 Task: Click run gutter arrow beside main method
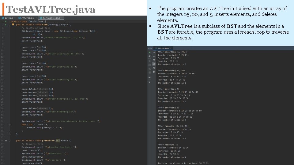6,25
